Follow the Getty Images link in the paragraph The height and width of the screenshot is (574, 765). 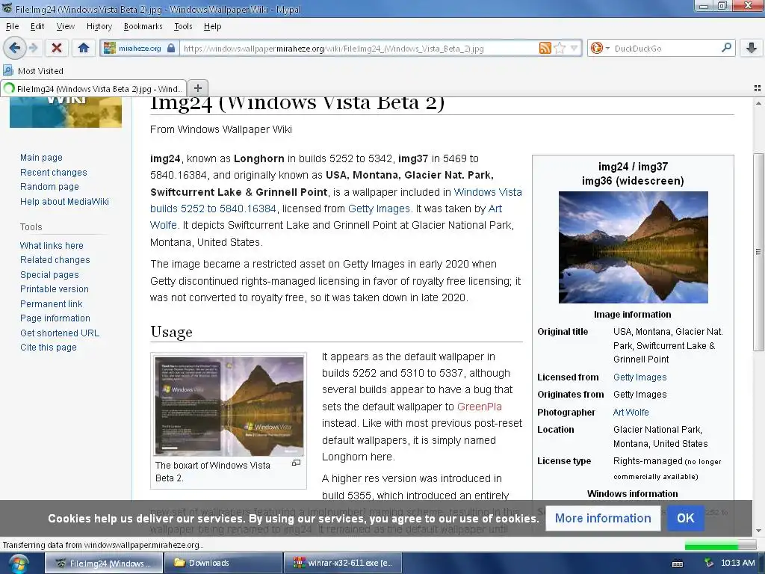pos(379,209)
